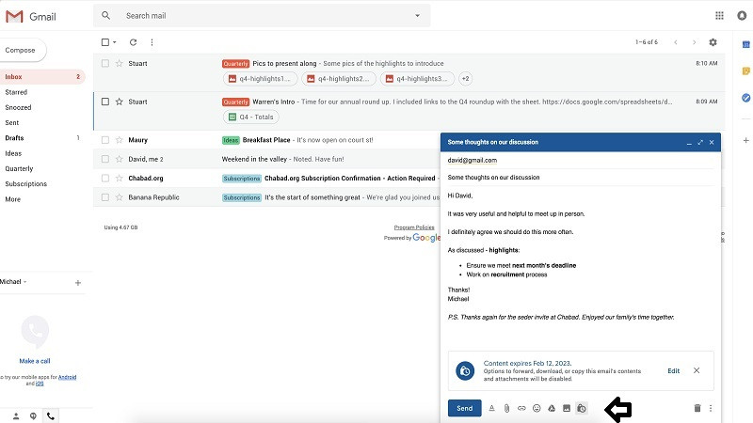Open the Sent folder
Viewport: 753px width, 423px height.
pos(12,123)
